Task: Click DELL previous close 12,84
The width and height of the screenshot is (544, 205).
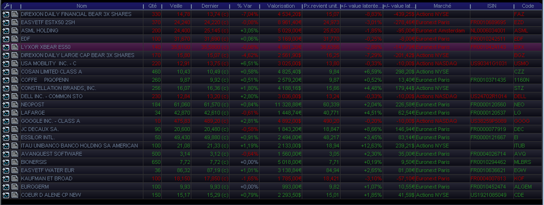Action: coord(184,96)
